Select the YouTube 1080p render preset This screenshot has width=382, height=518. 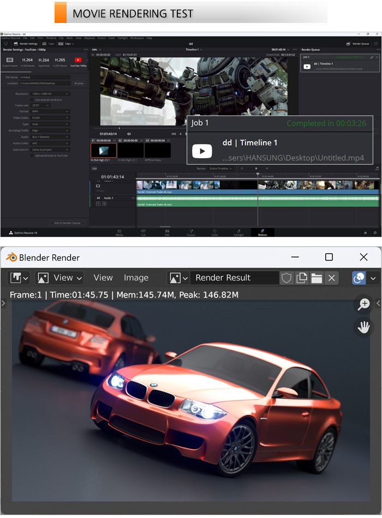[x=78, y=62]
